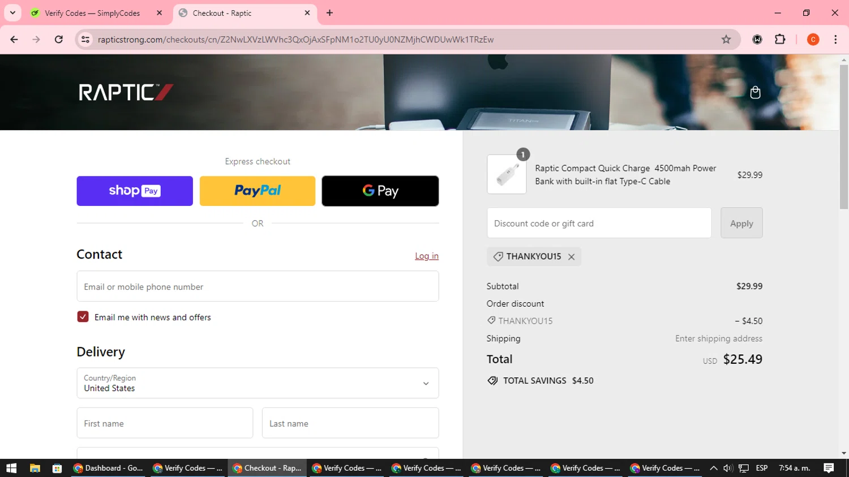Viewport: 849px width, 477px height.
Task: Change the ESP input language
Action: tap(762, 468)
